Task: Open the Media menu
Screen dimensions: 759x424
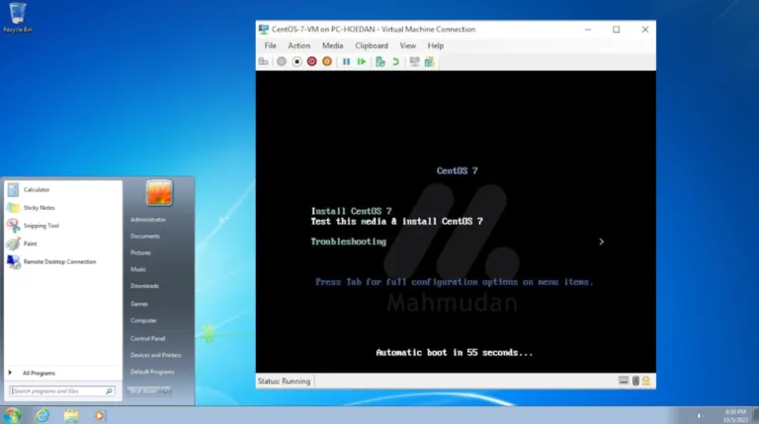Action: (332, 45)
